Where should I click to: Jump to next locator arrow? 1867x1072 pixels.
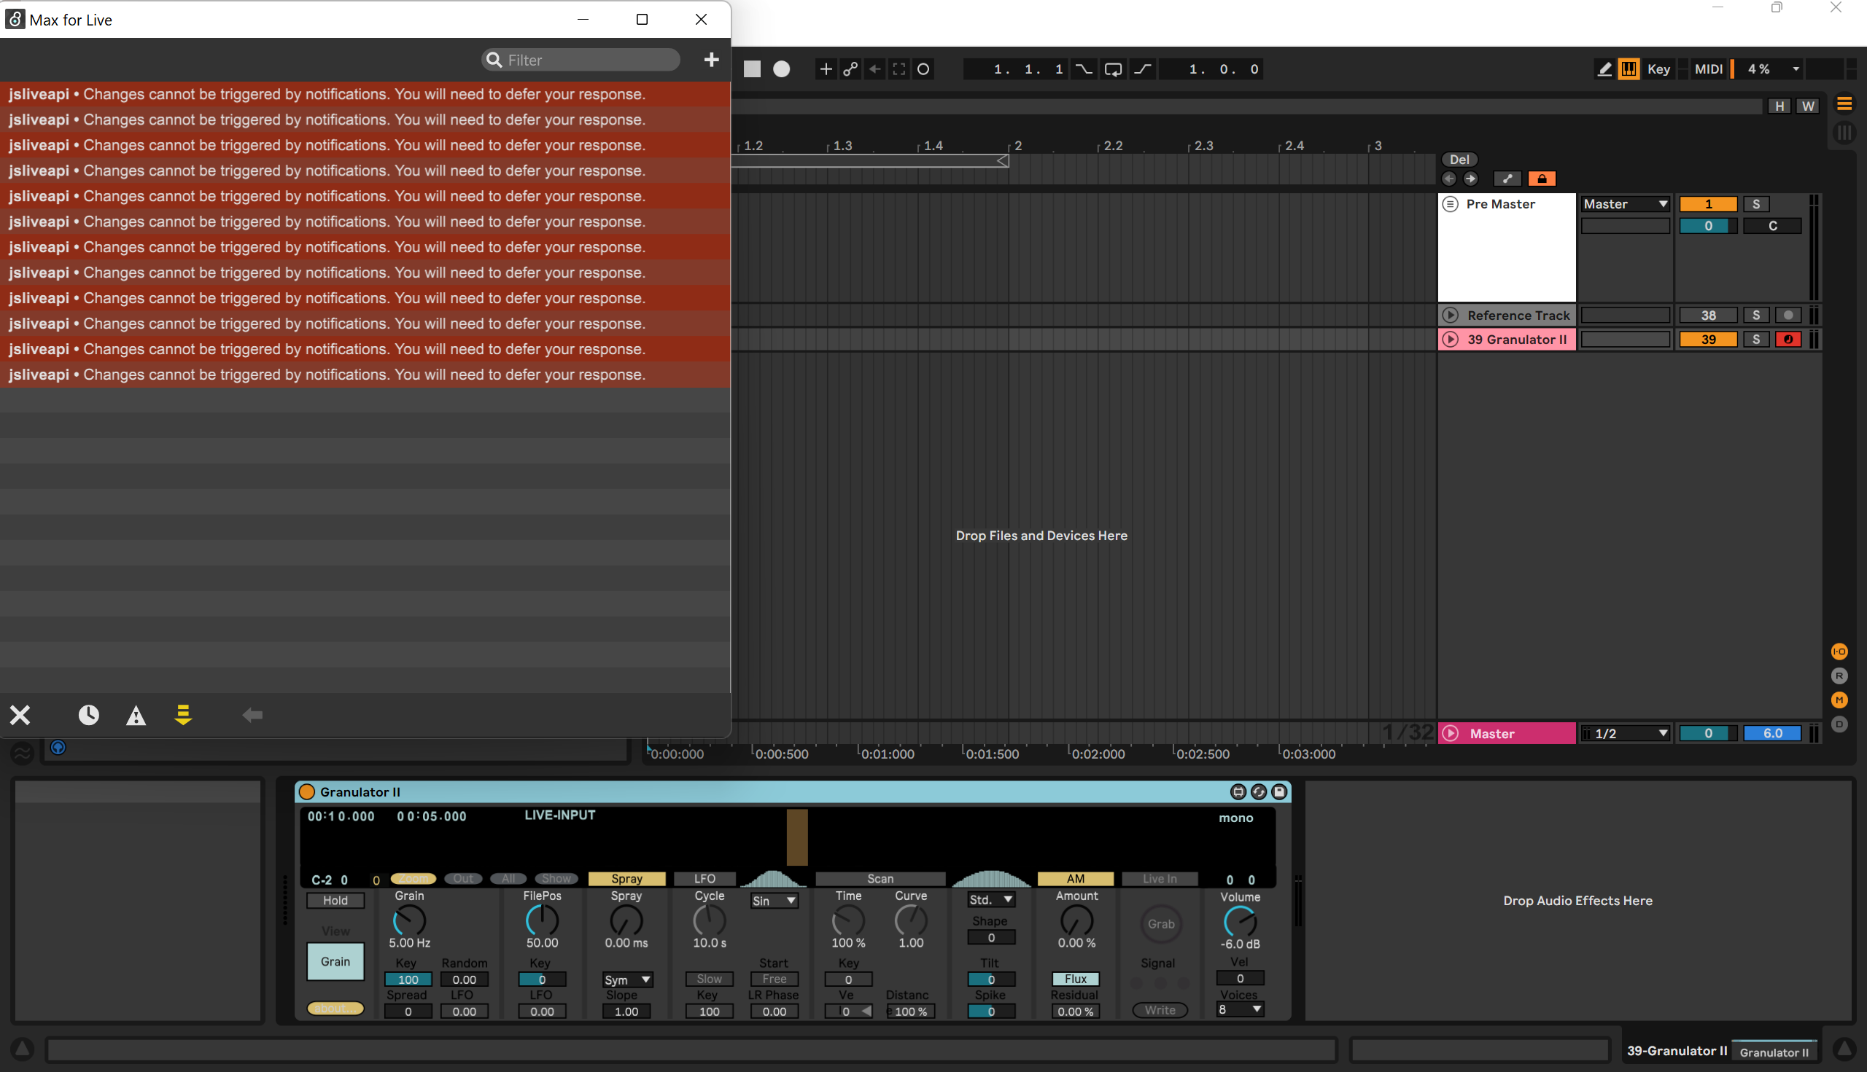1470,179
